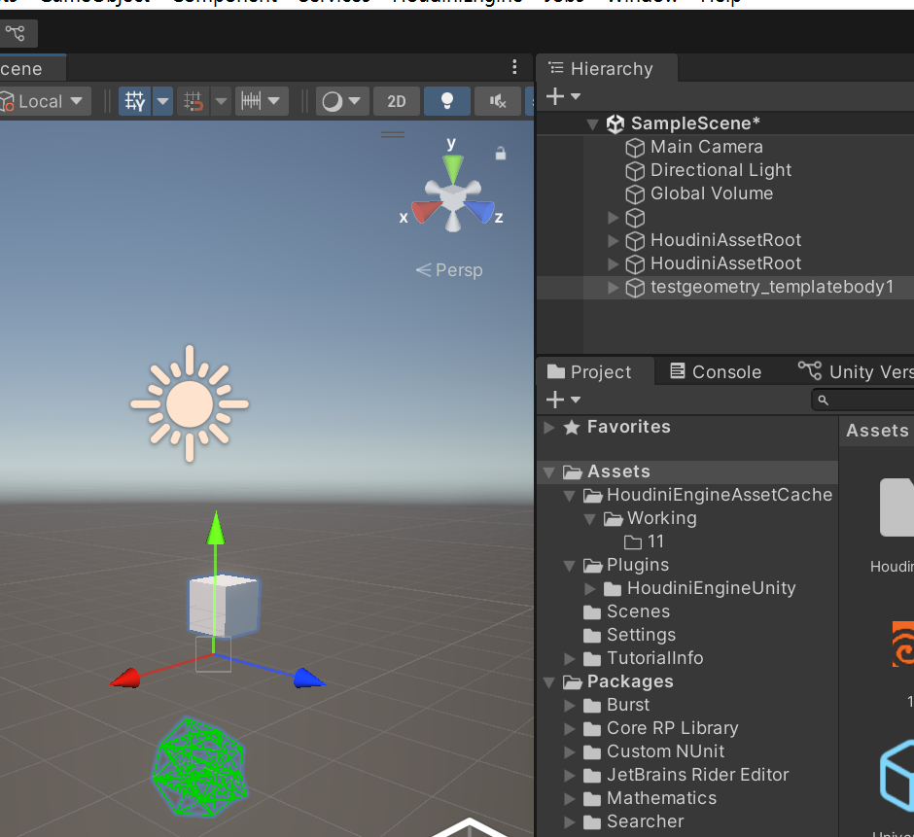Select the SampleScene scene icon in Hierarchy

[615, 123]
